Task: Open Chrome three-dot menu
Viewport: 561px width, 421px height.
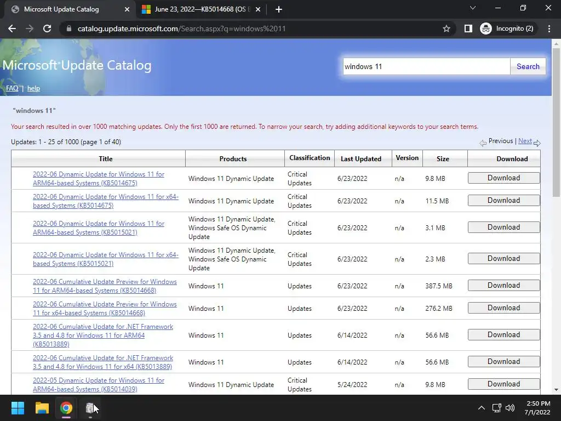Action: pos(549,29)
